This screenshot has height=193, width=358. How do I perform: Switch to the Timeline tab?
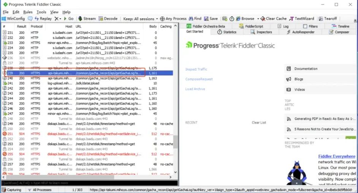click(x=341, y=26)
